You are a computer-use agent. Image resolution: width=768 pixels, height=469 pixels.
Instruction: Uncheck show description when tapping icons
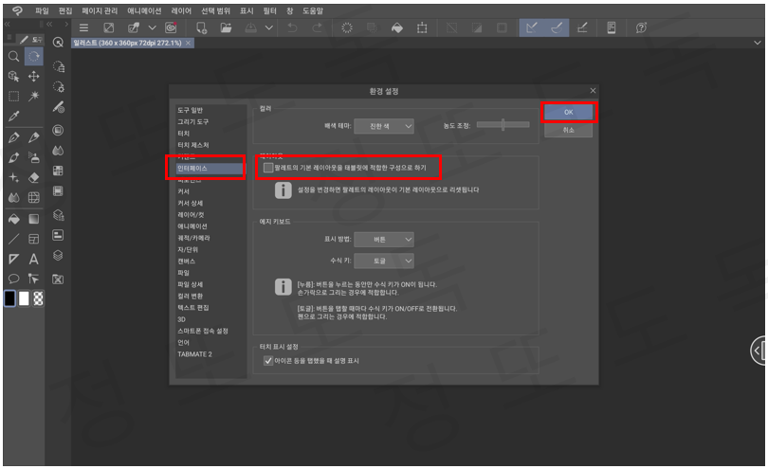click(268, 361)
